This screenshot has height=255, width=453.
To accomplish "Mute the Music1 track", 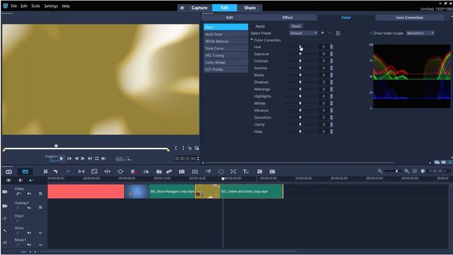I will coord(29,245).
